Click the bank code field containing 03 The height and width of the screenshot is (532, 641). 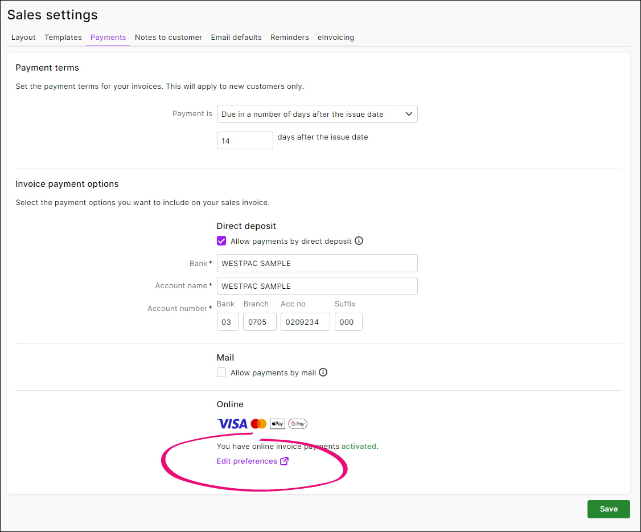228,322
